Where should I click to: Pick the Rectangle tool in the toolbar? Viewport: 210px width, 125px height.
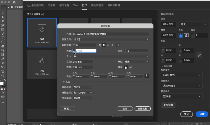tap(3, 29)
